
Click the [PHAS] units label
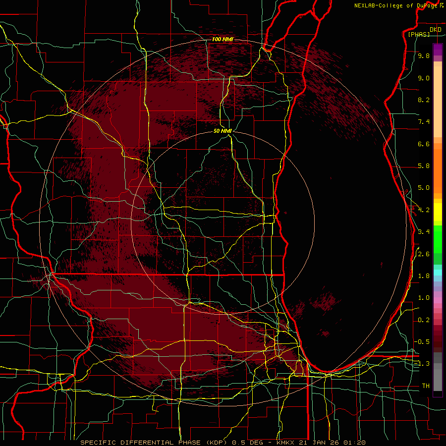pos(419,34)
